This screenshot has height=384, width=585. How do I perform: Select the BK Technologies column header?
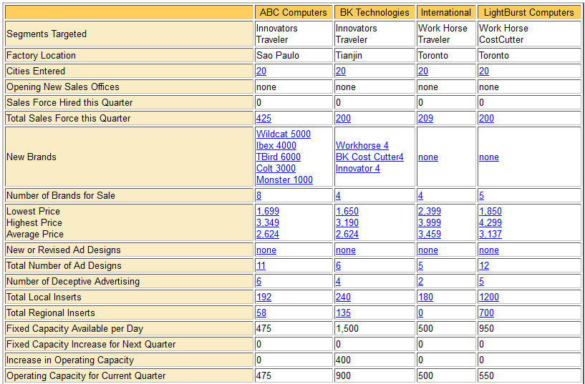click(374, 13)
